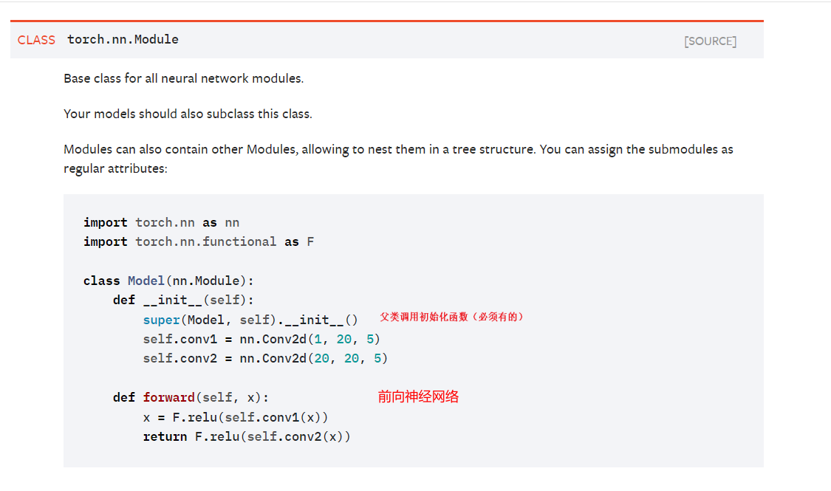Click 'Your models should also subclass this class' text
831x491 pixels.
click(188, 114)
